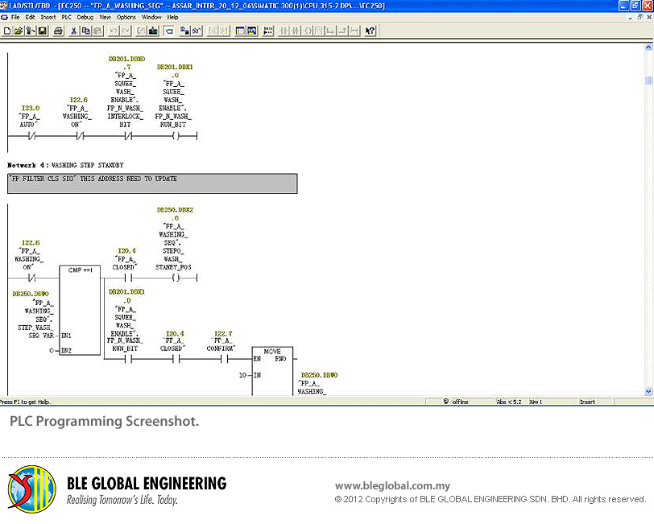
Task: Save the block with the diskette icon
Action: pos(43,31)
